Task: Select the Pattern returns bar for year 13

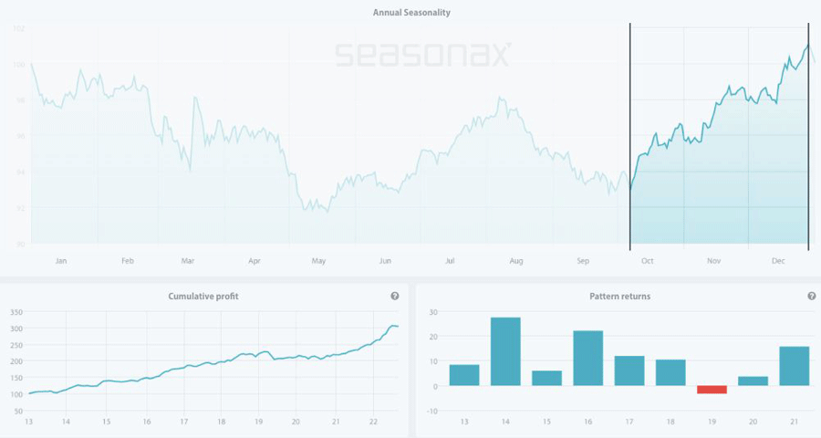Action: click(464, 375)
